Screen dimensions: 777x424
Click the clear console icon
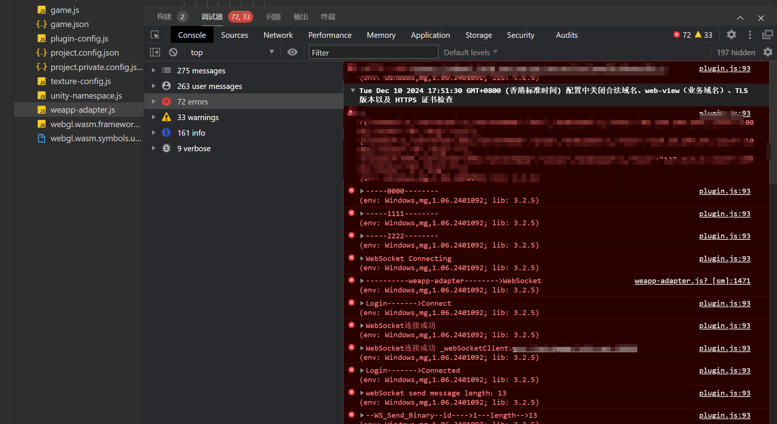[173, 52]
